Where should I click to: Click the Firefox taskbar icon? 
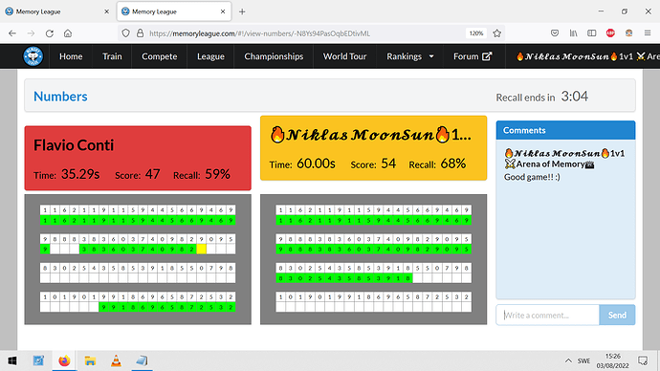click(64, 360)
